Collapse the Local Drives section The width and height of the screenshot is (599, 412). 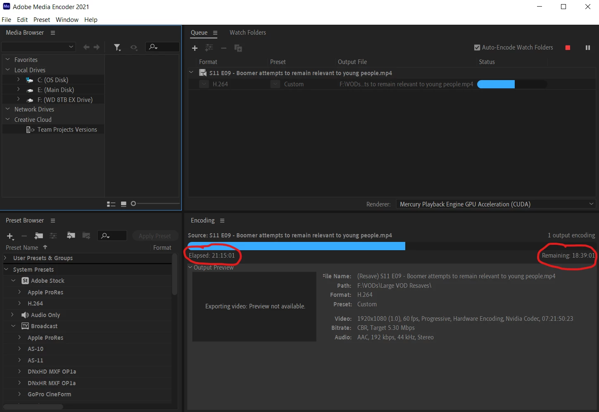(x=7, y=70)
